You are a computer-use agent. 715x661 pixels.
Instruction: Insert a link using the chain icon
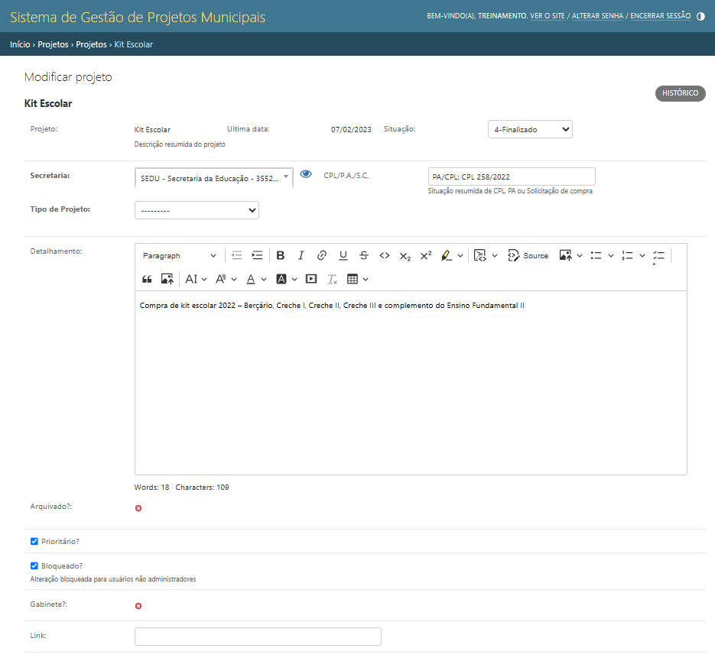tap(321, 255)
